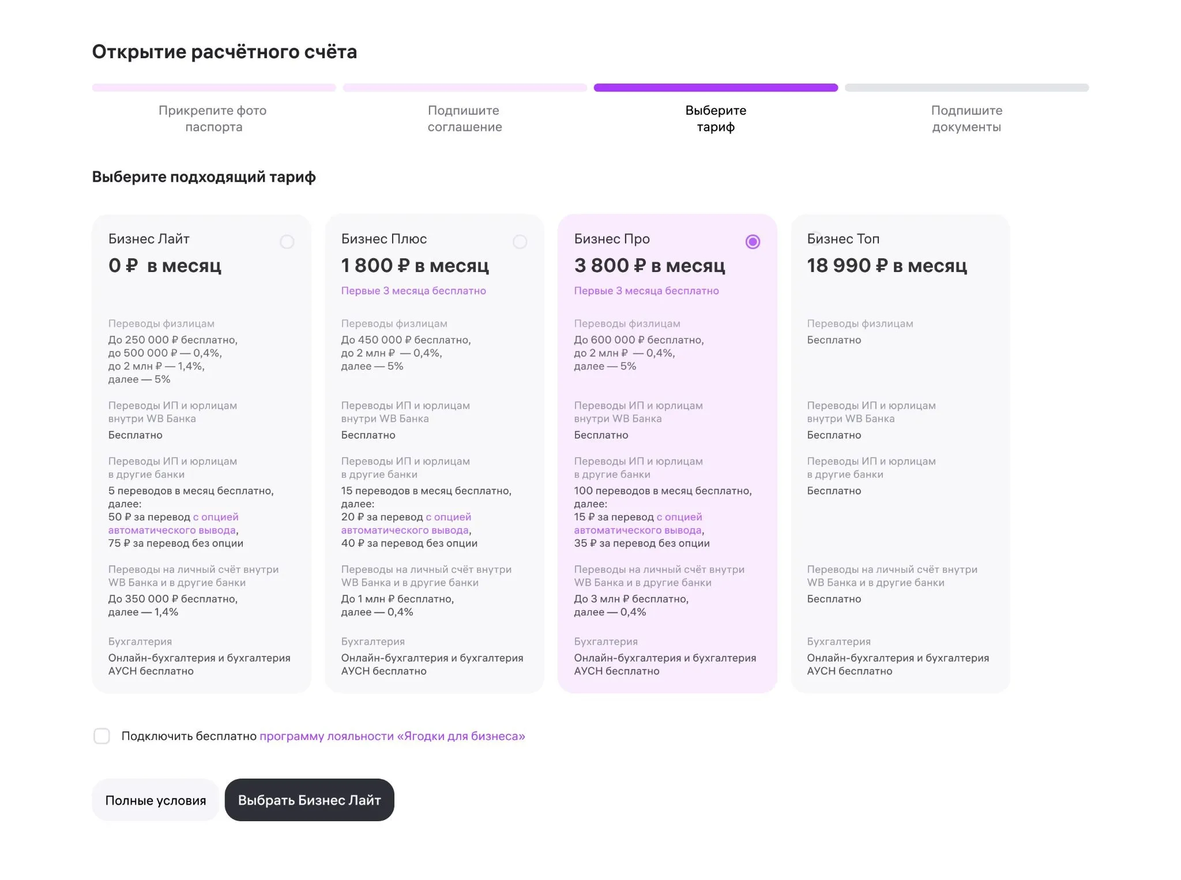Select the Бизнес Плюс radio button
This screenshot has width=1181, height=880.
[x=520, y=241]
